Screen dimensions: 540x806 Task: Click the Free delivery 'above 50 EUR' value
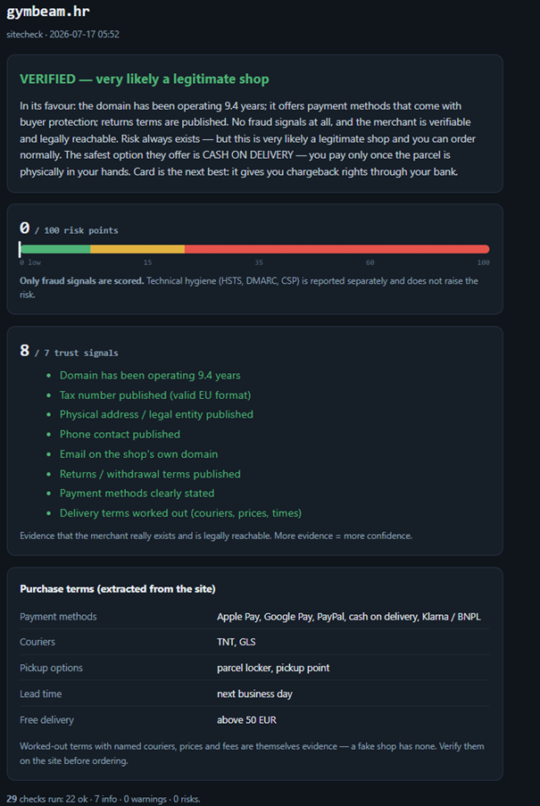(246, 720)
